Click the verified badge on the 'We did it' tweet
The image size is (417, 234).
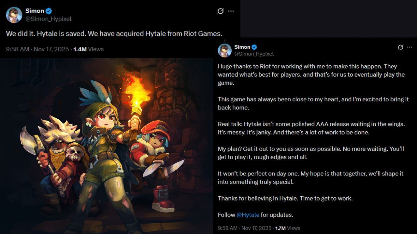tap(49, 11)
